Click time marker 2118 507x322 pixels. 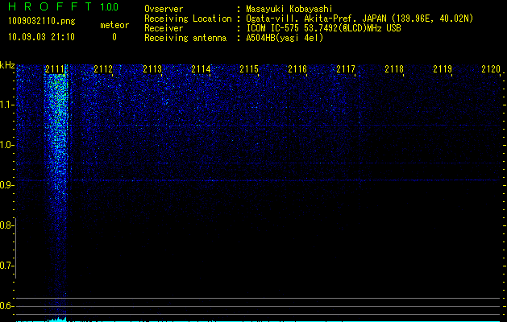pyautogui.click(x=394, y=69)
